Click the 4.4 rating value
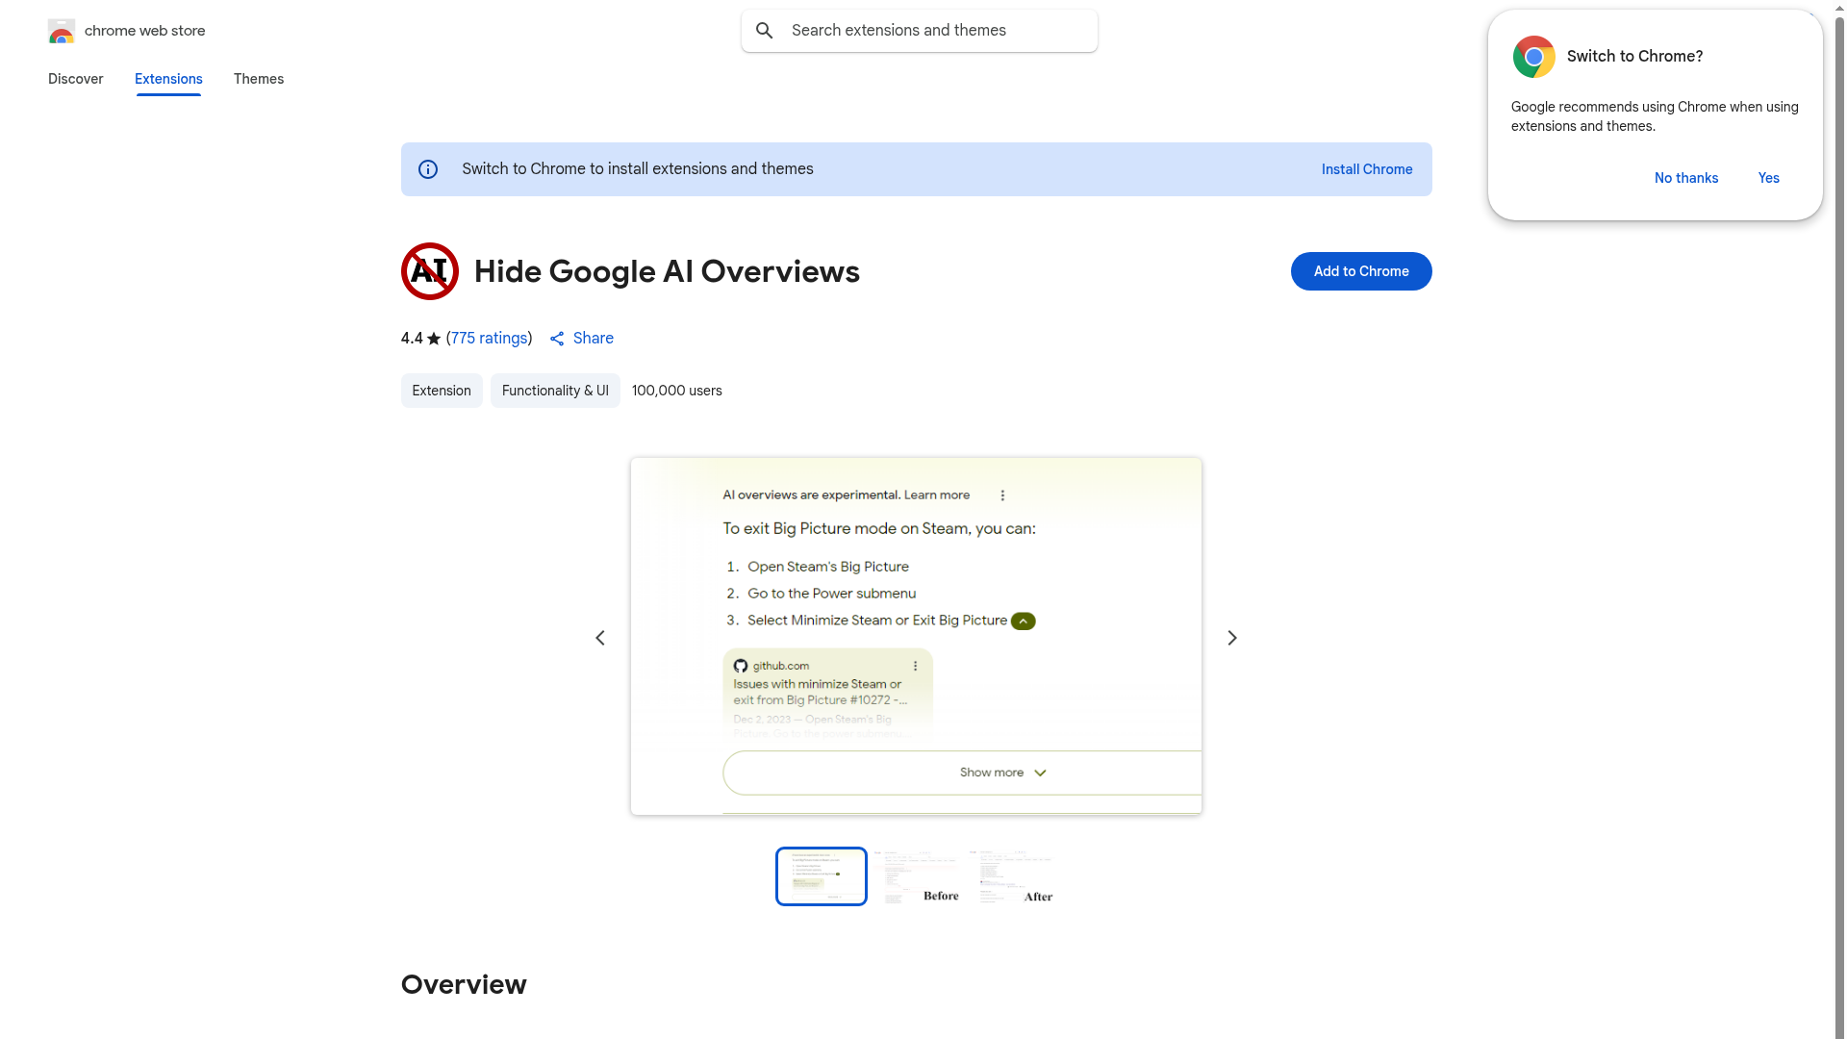Viewport: 1847px width, 1039px height. [x=412, y=339]
